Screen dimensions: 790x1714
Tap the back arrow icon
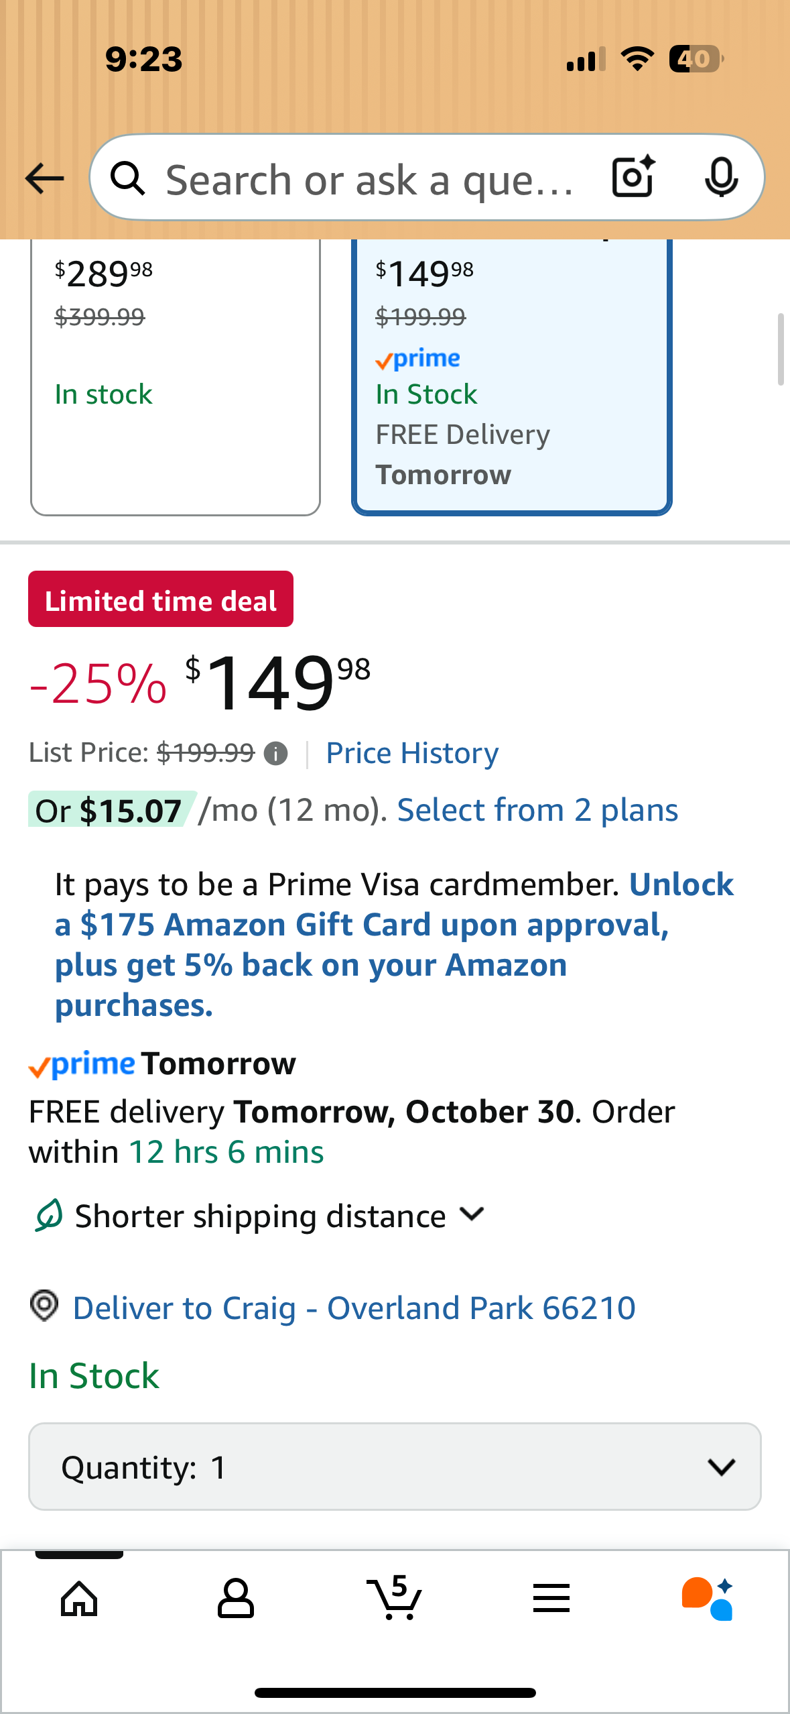point(44,178)
